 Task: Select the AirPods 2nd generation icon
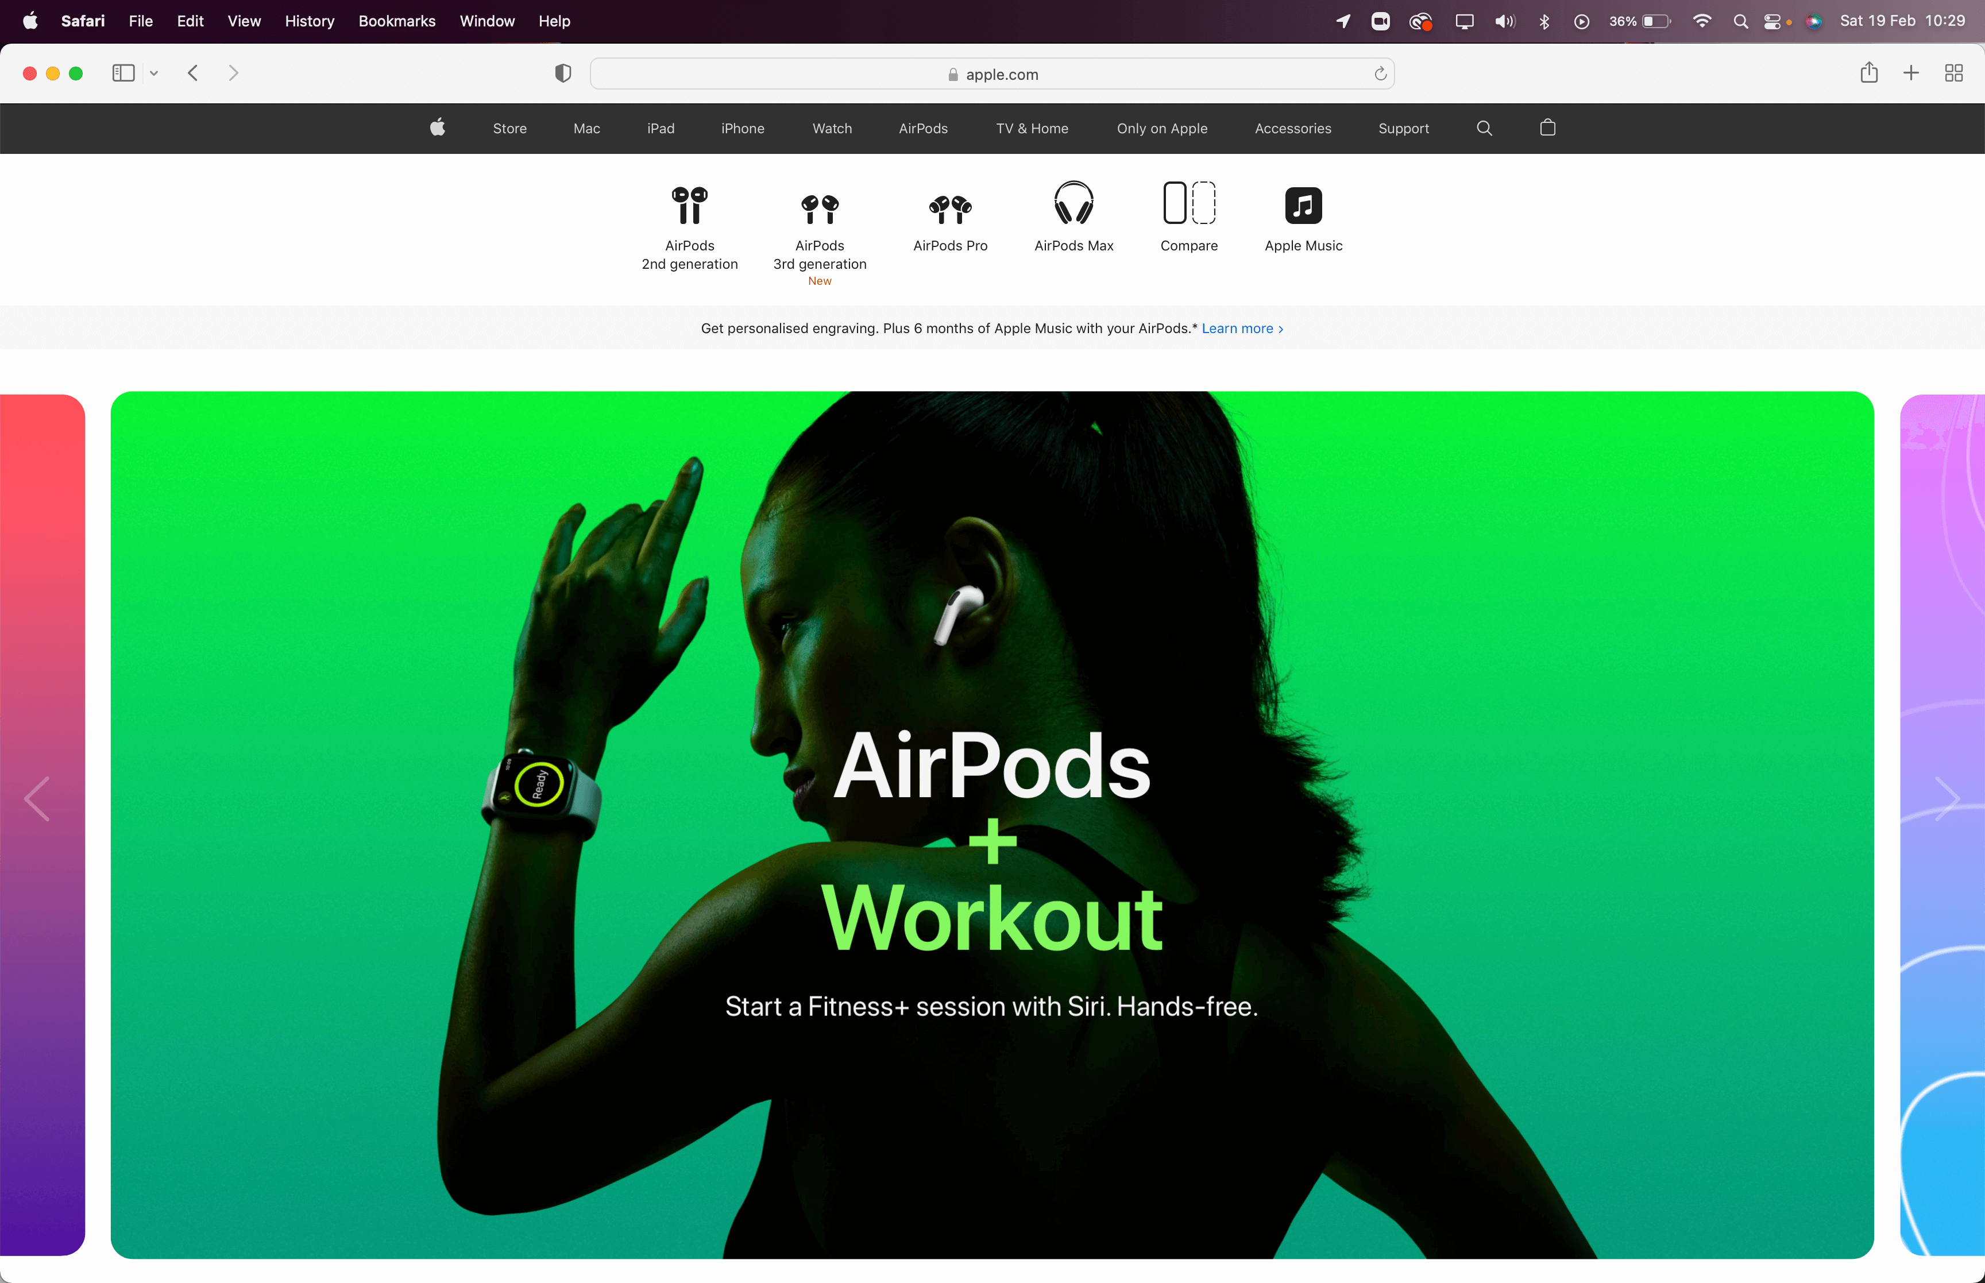690,205
